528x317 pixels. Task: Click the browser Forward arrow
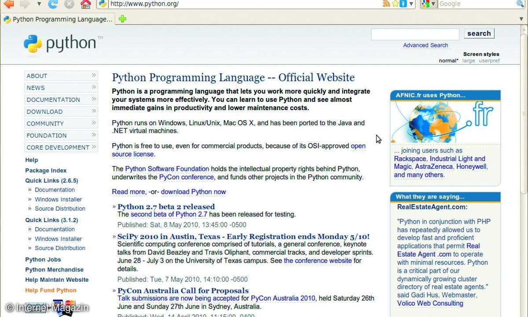point(25,4)
